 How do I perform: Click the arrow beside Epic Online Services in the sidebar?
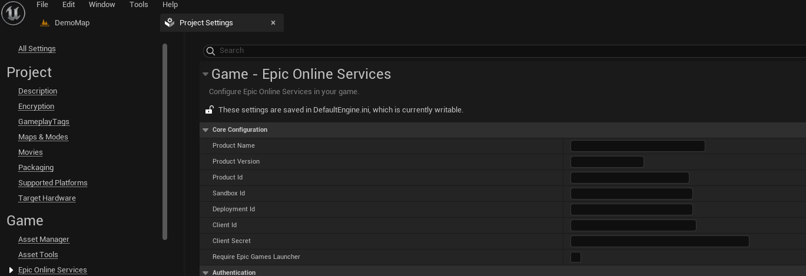click(x=11, y=270)
